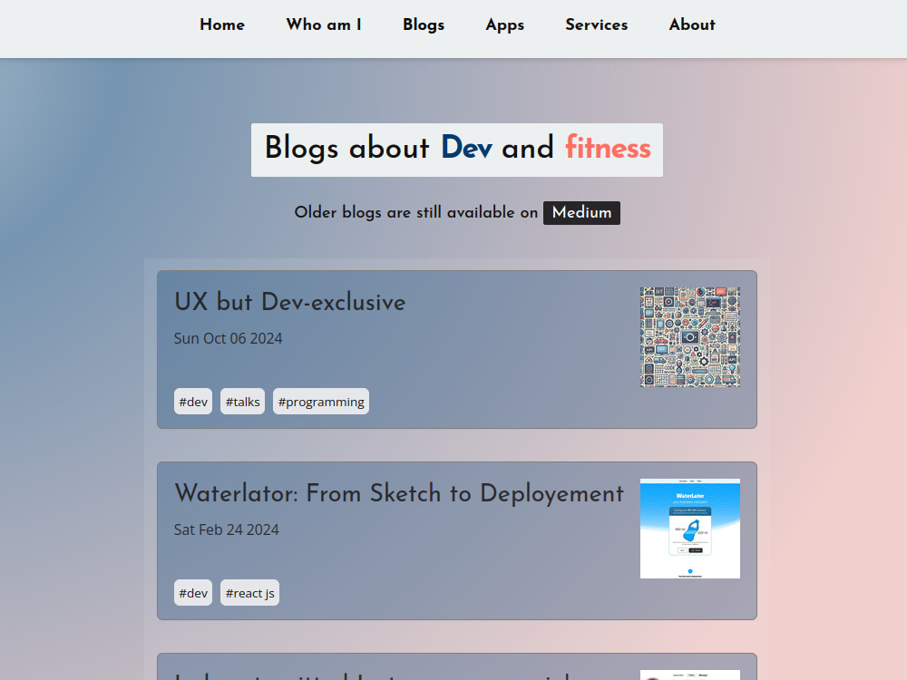Image resolution: width=907 pixels, height=680 pixels.
Task: Open the Who am I page
Action: tap(324, 24)
